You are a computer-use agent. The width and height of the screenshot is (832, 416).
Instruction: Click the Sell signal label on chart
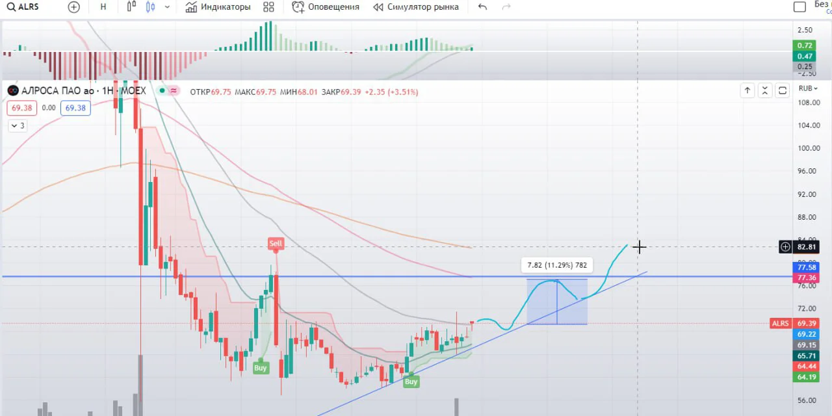click(276, 244)
